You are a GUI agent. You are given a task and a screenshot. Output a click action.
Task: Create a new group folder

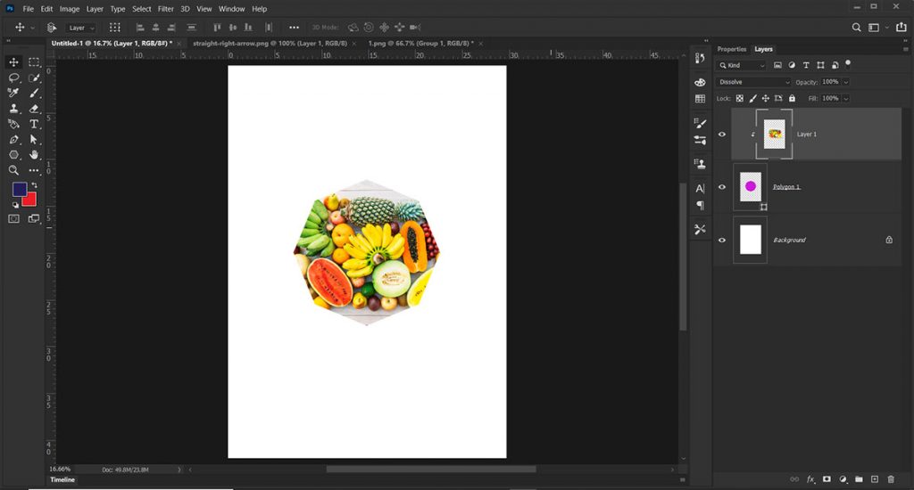(x=859, y=479)
